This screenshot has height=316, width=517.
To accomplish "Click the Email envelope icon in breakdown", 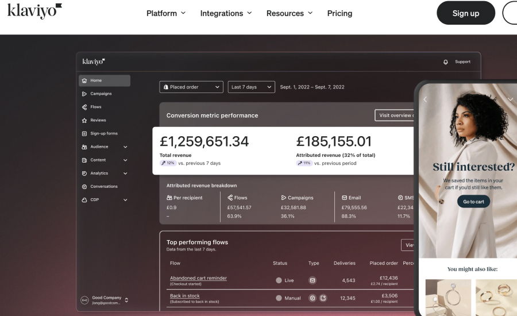I will coord(344,198).
